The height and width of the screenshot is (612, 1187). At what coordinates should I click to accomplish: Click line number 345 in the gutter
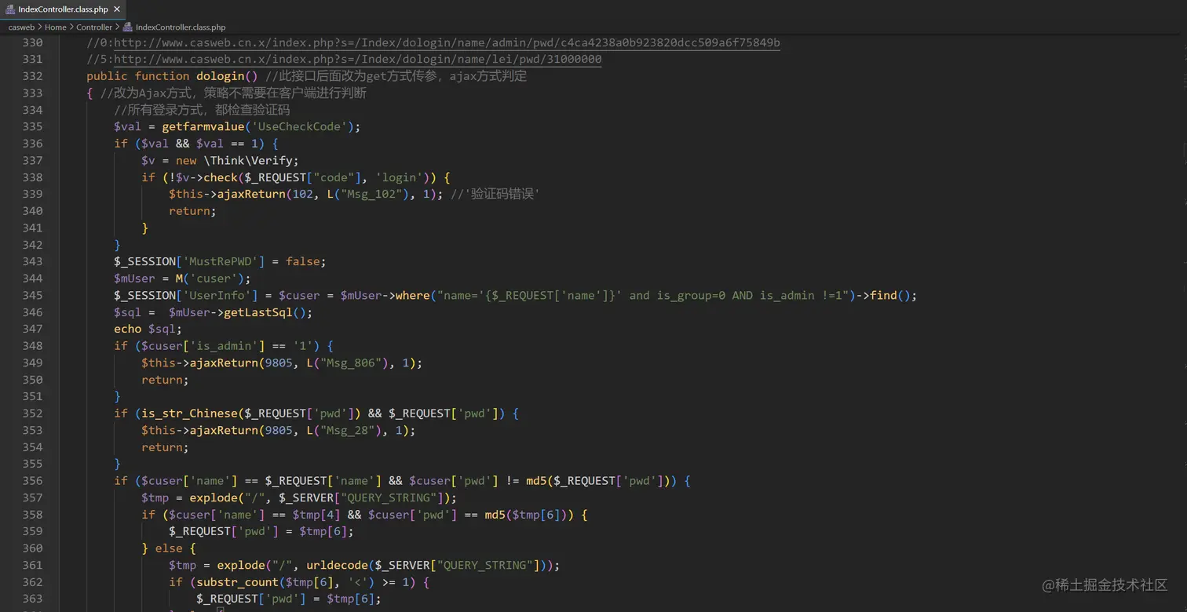[x=32, y=295]
